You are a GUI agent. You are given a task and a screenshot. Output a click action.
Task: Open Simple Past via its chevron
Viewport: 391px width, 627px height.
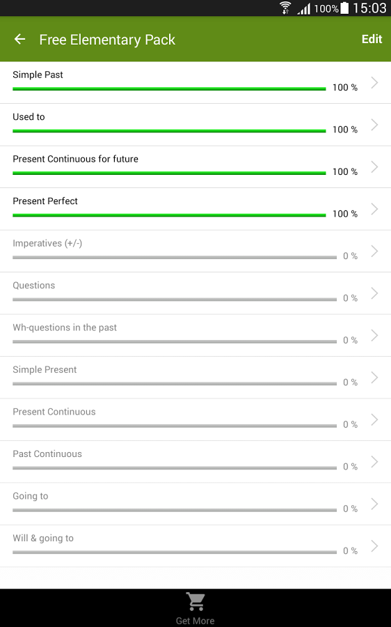374,83
